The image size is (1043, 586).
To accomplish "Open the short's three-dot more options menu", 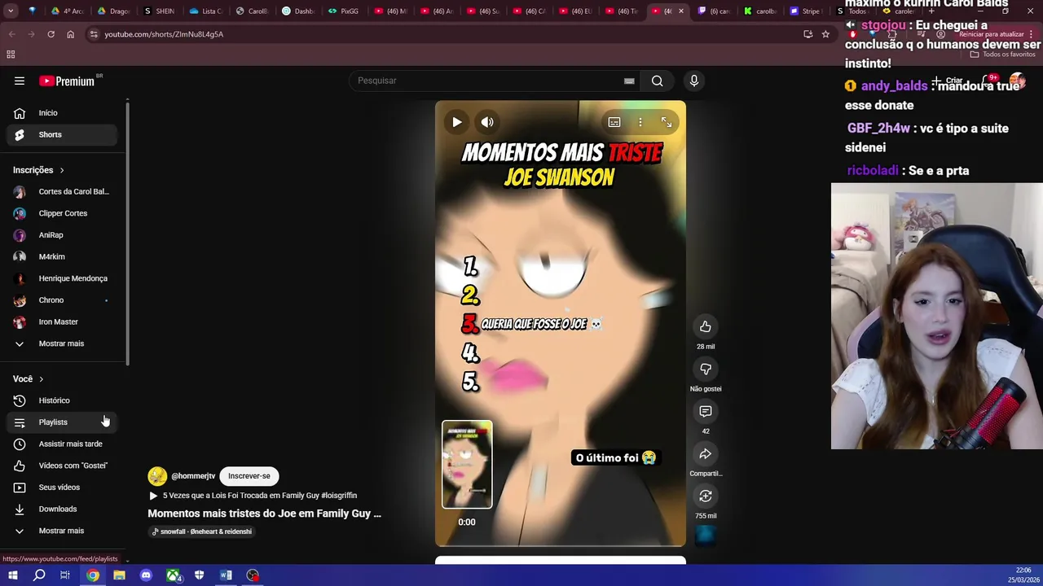I will click(x=640, y=122).
